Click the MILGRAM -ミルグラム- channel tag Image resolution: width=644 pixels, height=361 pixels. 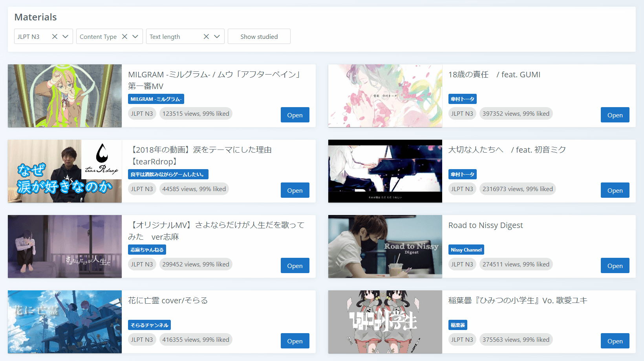(156, 99)
